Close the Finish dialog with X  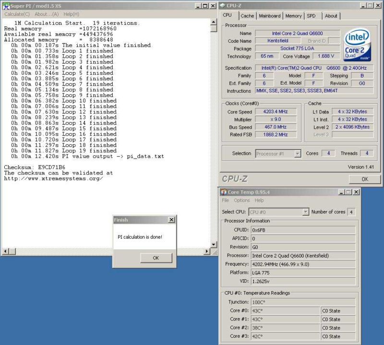pyautogui.click(x=172, y=220)
